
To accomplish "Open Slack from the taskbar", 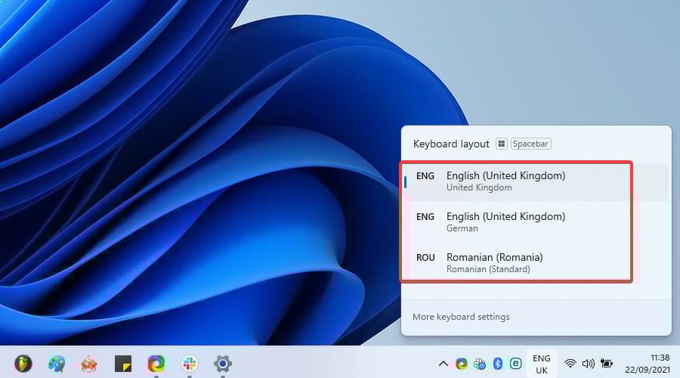I will 189,364.
